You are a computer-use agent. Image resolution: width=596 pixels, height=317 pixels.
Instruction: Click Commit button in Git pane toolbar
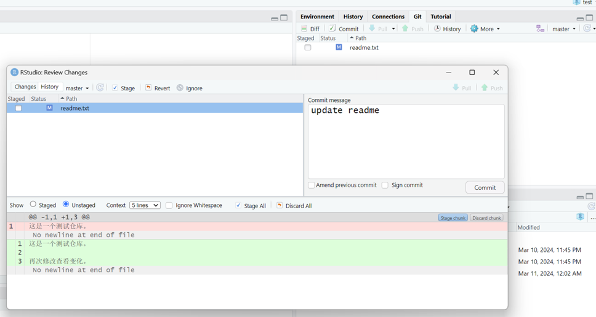(344, 29)
